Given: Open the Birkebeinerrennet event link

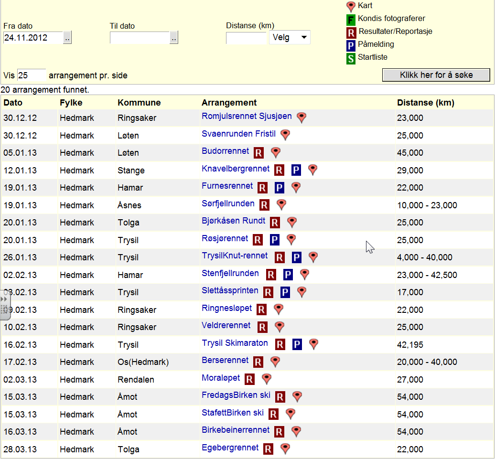Looking at the screenshot, I should pos(236,430).
